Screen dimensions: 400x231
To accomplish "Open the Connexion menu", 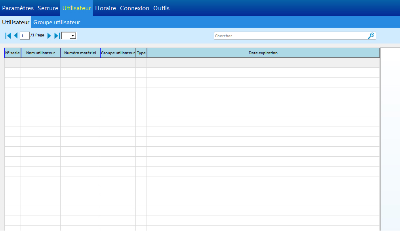I will point(135,8).
